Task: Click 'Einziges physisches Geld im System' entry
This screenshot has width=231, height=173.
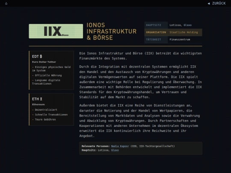Action: tap(51, 69)
